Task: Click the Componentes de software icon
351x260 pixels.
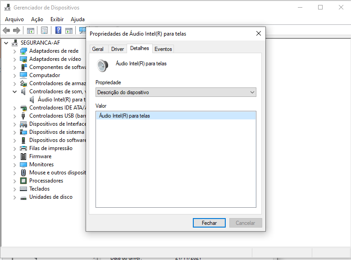Action: pos(24,67)
